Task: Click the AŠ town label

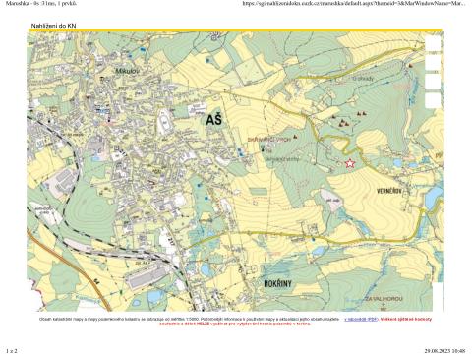Action: click(213, 120)
